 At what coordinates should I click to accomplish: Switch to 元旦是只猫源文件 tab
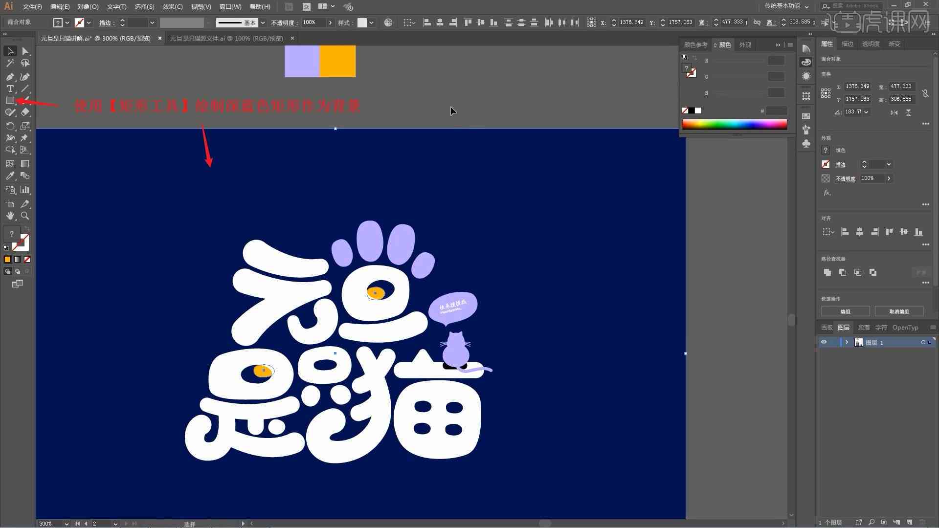[x=227, y=38]
